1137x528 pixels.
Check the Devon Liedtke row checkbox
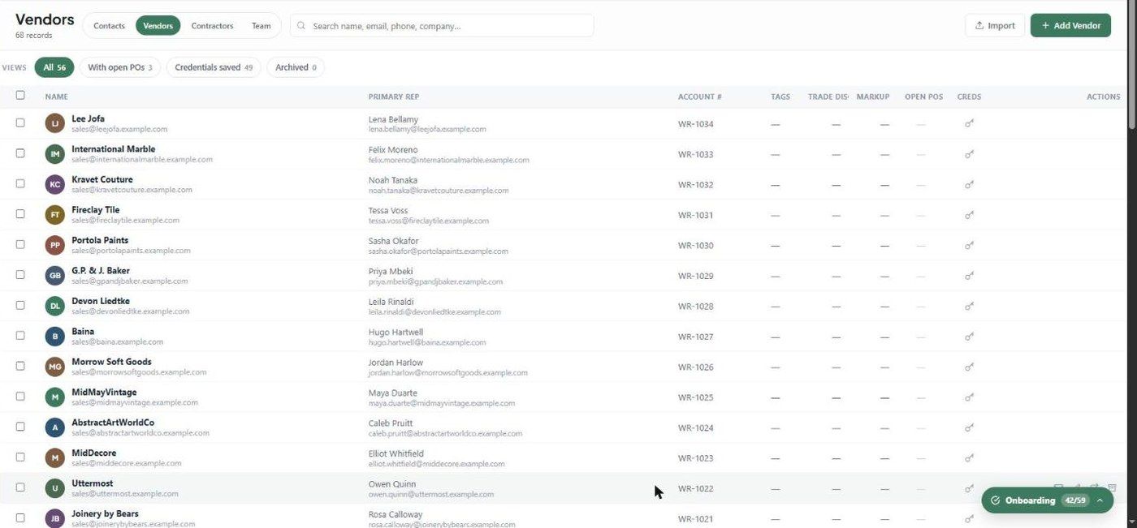(x=20, y=305)
